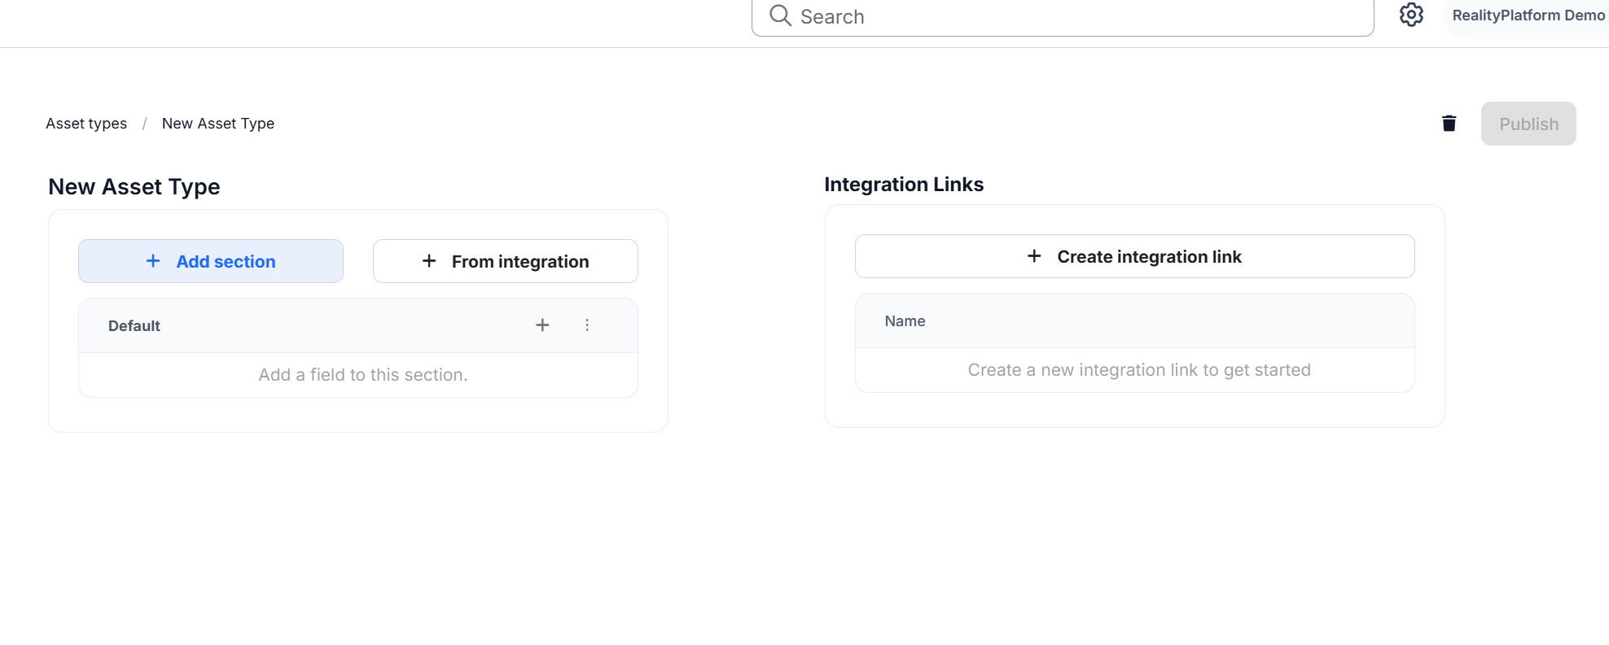Click the Add section label text
Screen dimensions: 1609x645
(x=226, y=262)
